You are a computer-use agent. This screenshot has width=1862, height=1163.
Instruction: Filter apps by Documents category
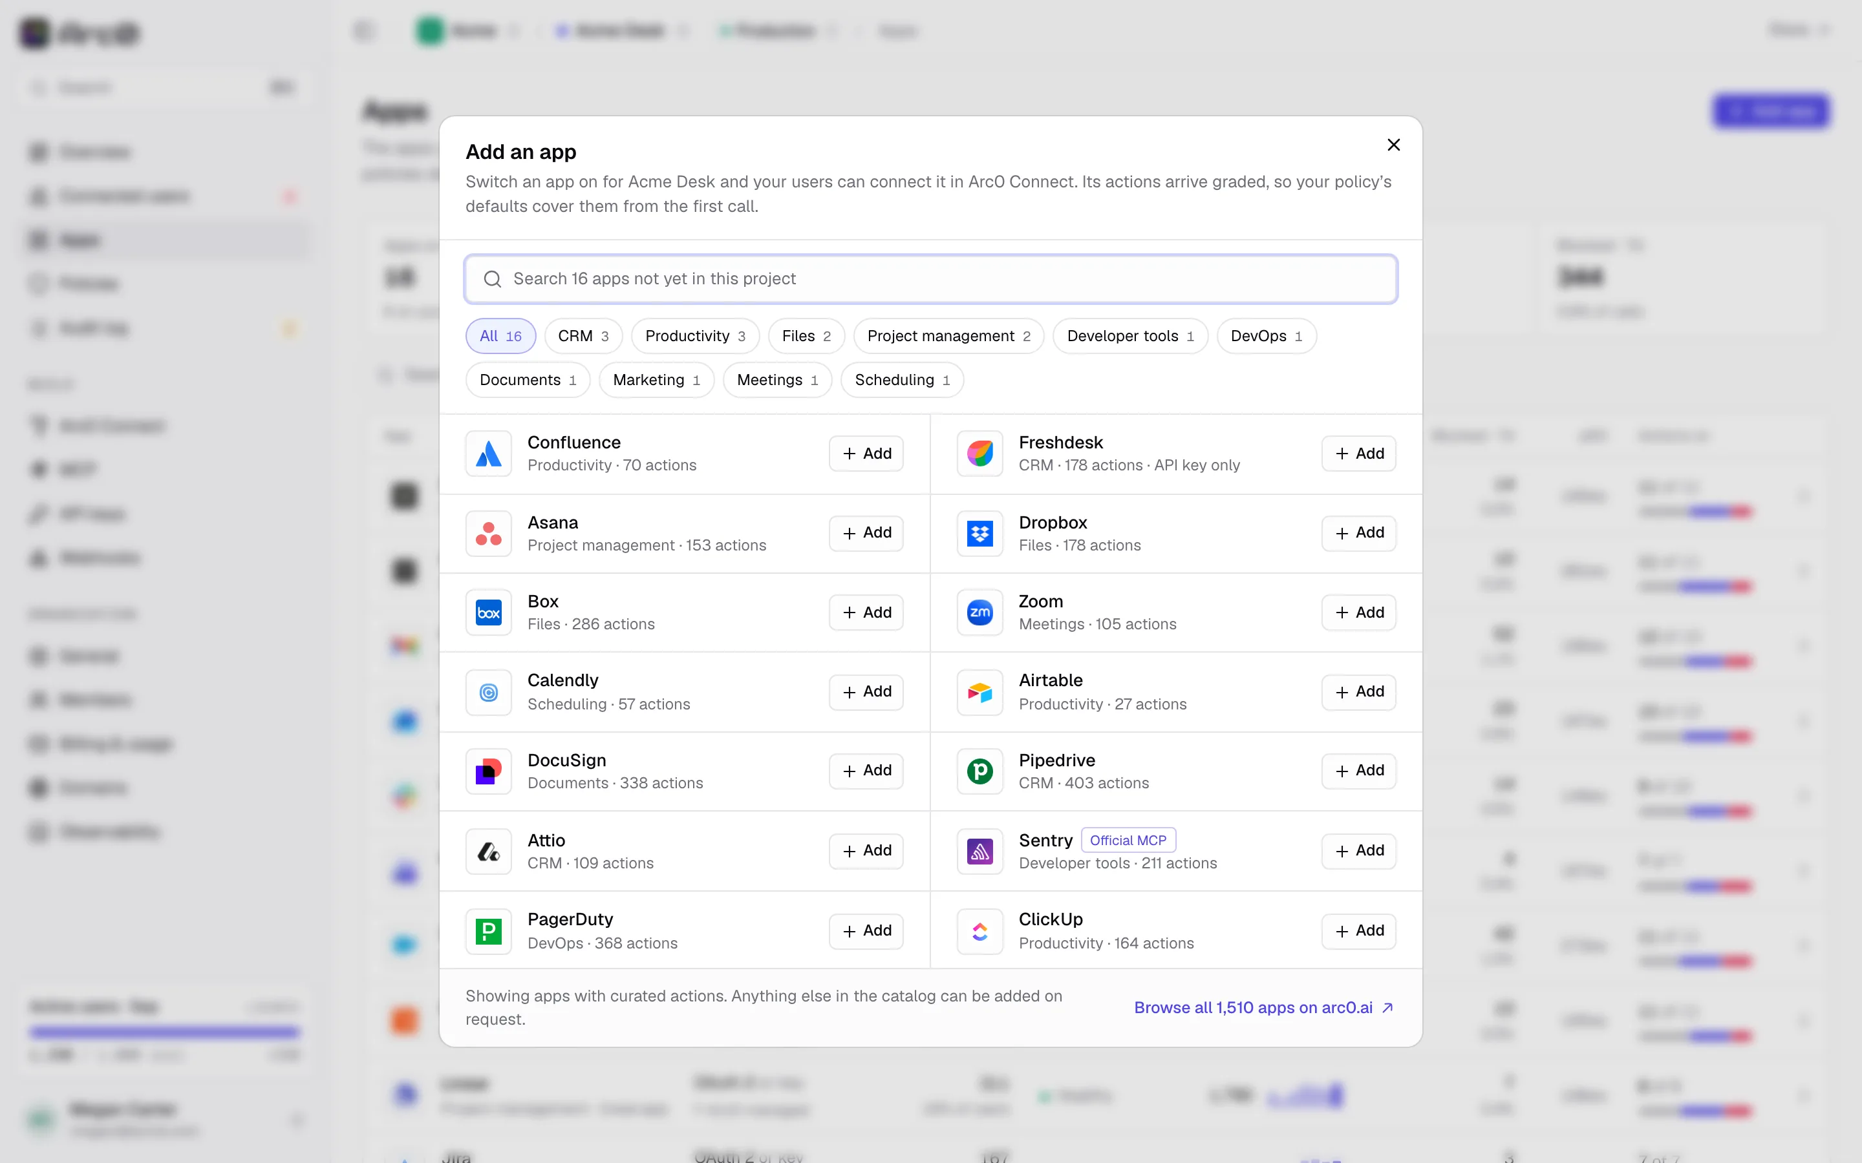(x=528, y=380)
